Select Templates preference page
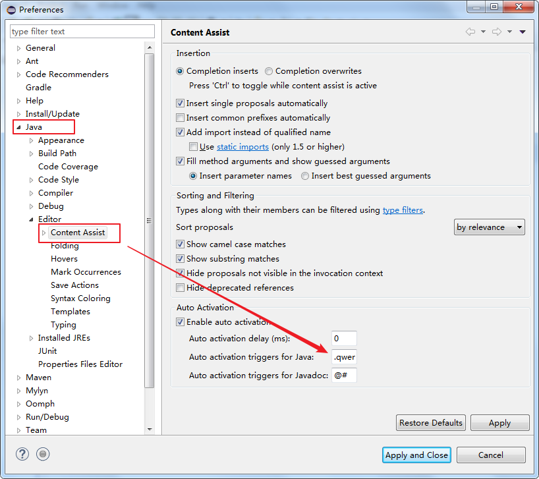 [x=71, y=311]
